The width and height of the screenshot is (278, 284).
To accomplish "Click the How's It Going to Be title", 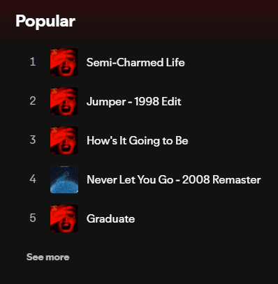I will [x=138, y=141].
